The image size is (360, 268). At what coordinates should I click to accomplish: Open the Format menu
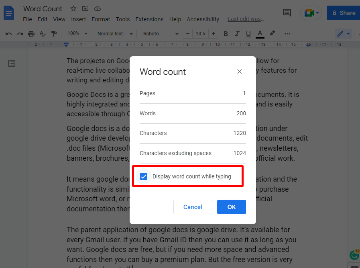[101, 19]
